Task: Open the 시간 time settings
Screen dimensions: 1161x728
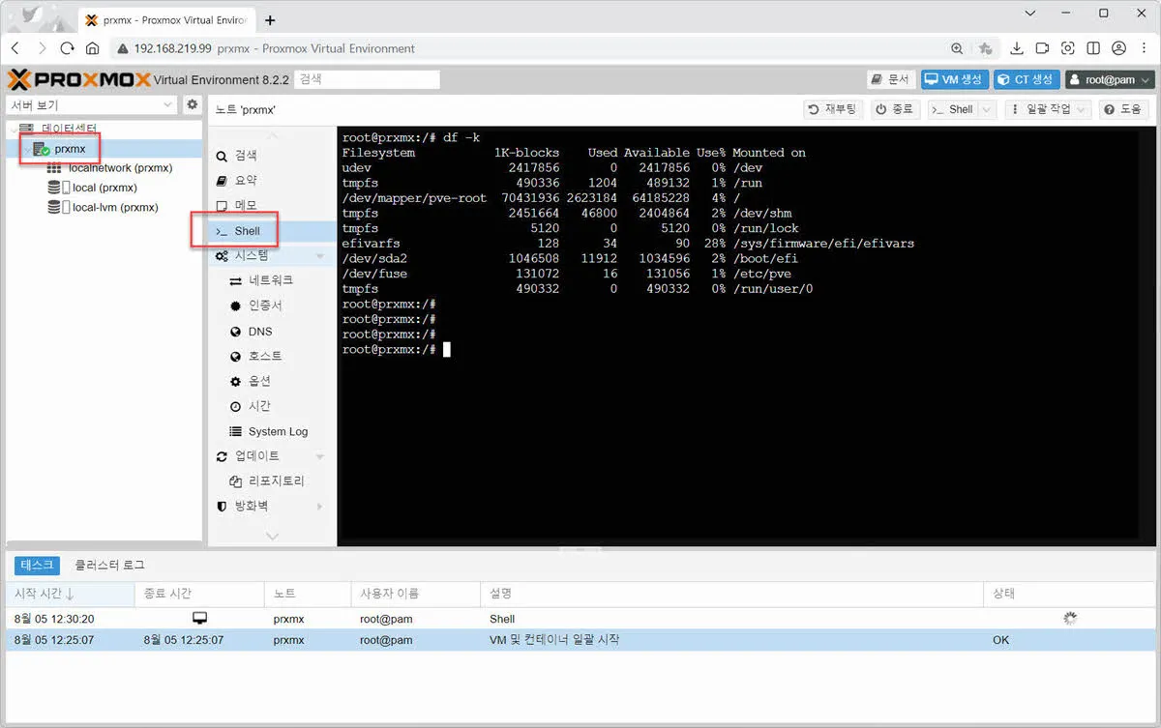Action: pyautogui.click(x=259, y=406)
